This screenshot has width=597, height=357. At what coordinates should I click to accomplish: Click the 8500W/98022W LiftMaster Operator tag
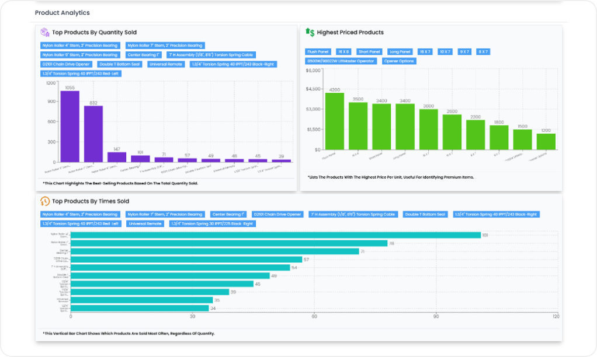click(342, 61)
